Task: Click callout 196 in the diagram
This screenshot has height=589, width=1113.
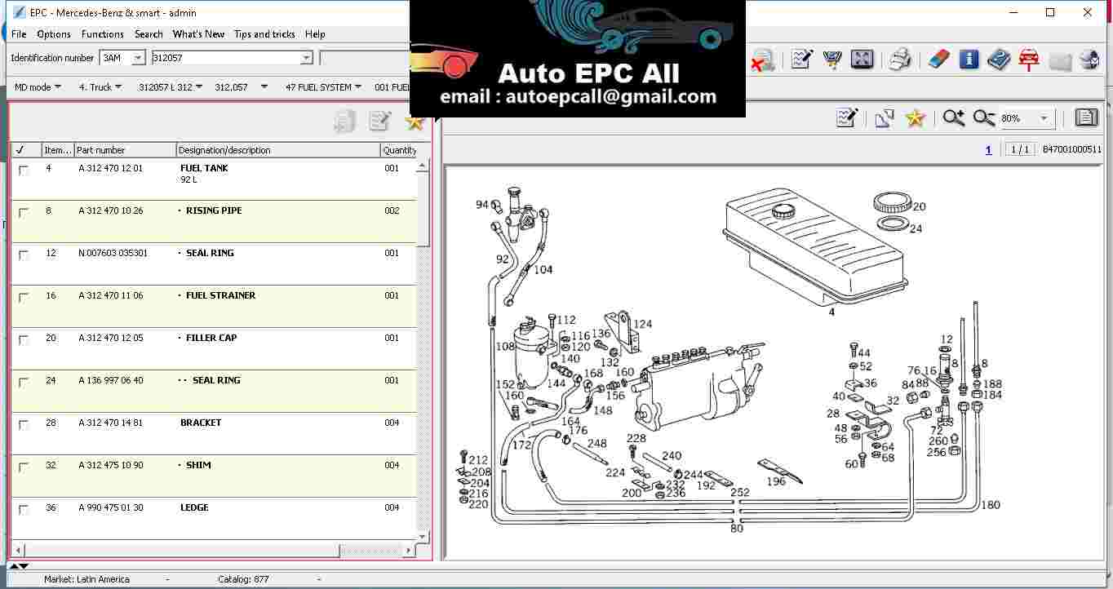Action: tap(776, 481)
